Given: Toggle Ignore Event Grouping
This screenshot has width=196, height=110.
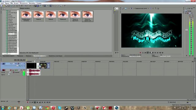Looking at the screenshot, I should [x=47, y=6].
